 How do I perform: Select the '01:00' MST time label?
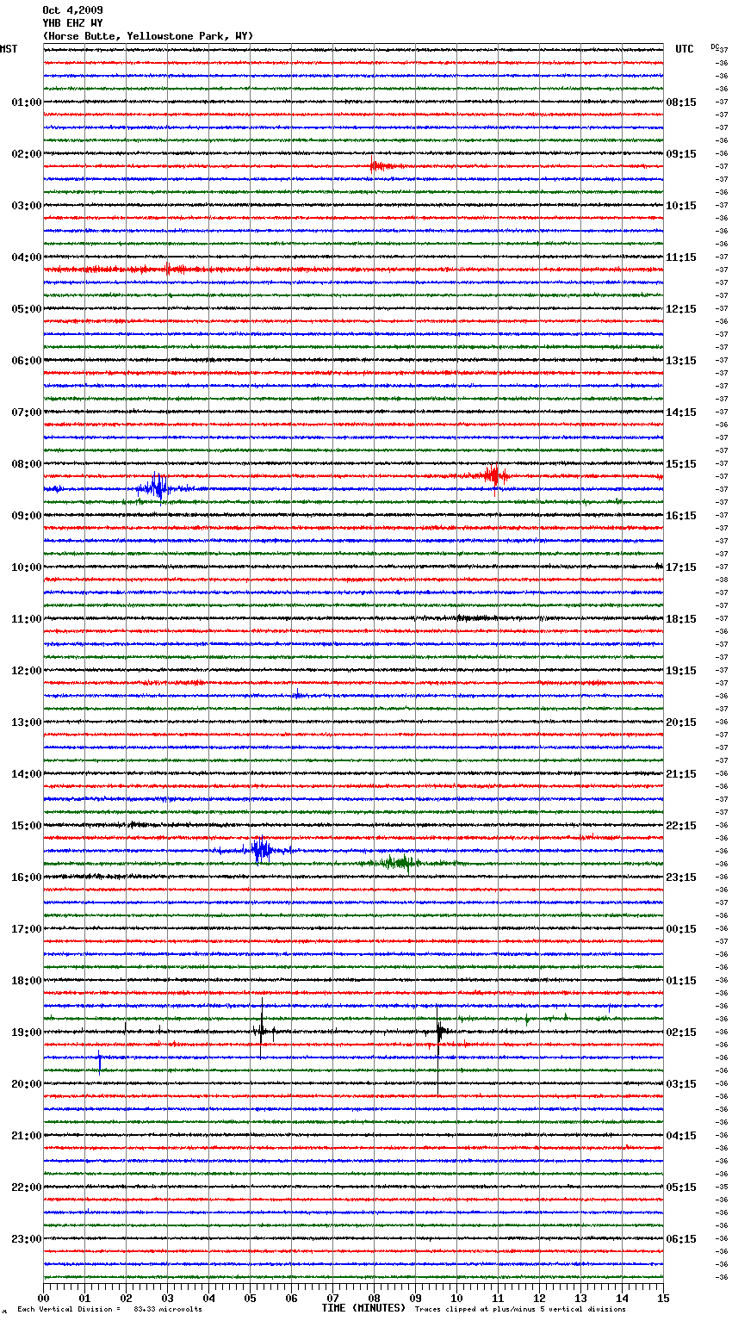coord(26,102)
